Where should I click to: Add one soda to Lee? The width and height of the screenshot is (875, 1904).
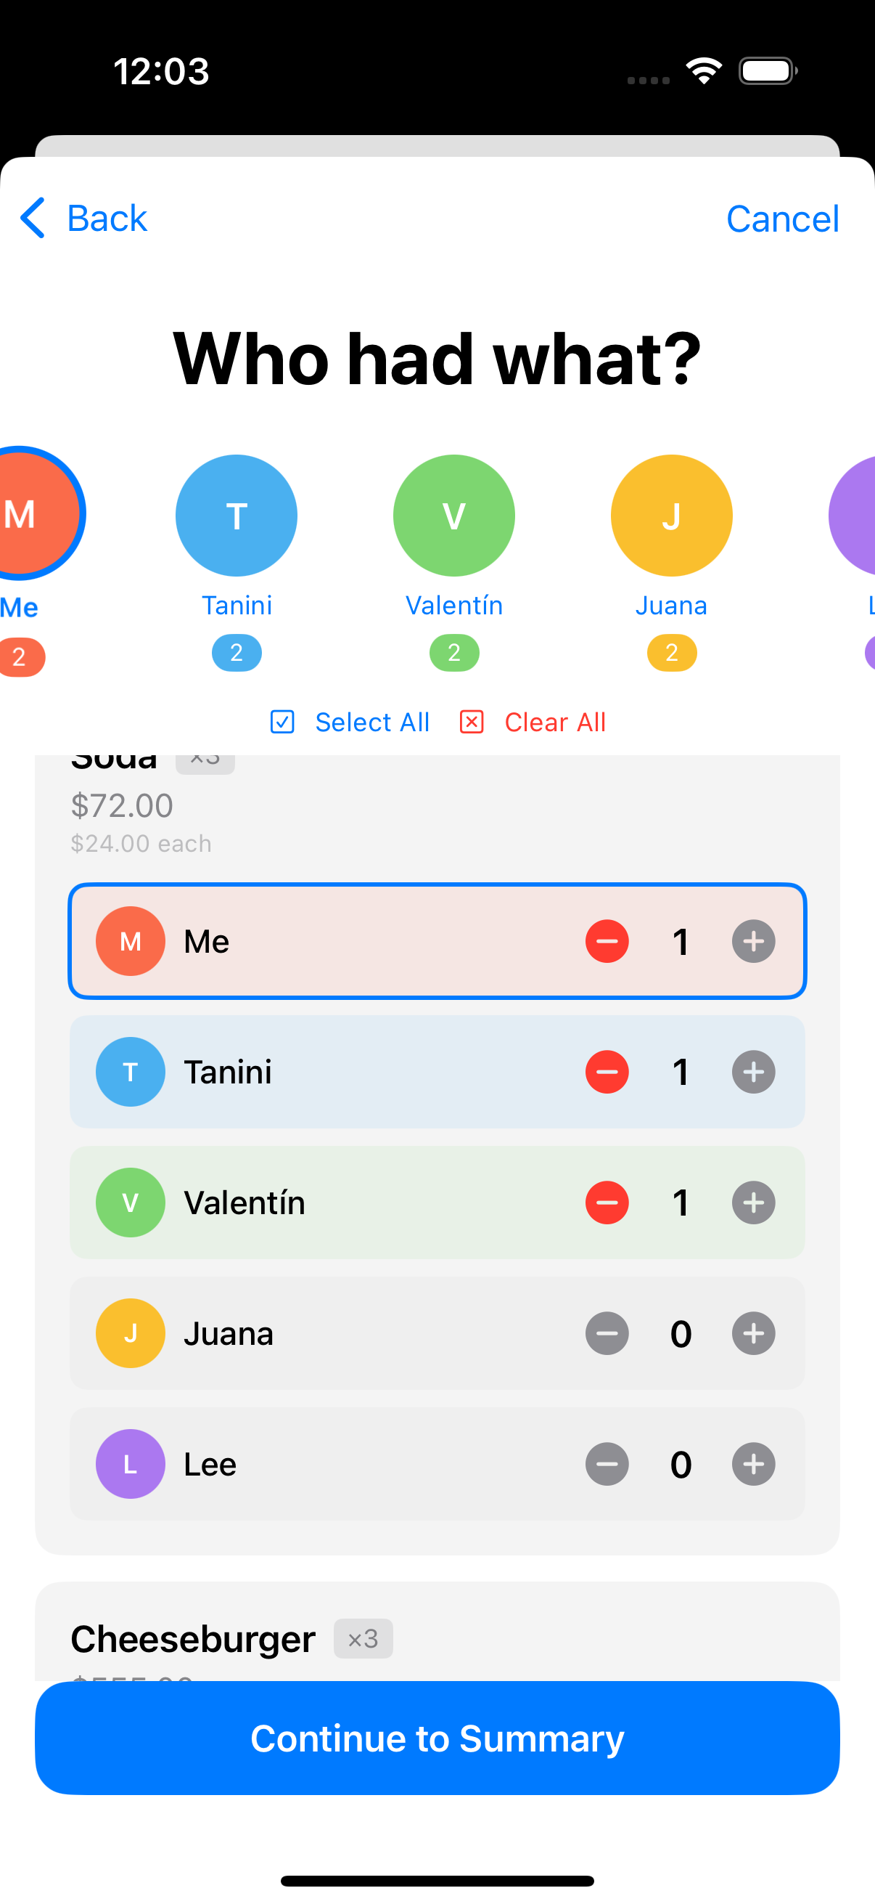[x=753, y=1463]
